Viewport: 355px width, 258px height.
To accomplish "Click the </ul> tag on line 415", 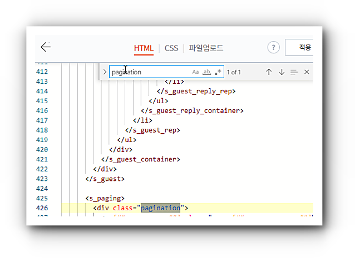I will [x=159, y=101].
